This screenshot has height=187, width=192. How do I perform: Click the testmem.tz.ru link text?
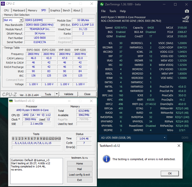coord(79,158)
